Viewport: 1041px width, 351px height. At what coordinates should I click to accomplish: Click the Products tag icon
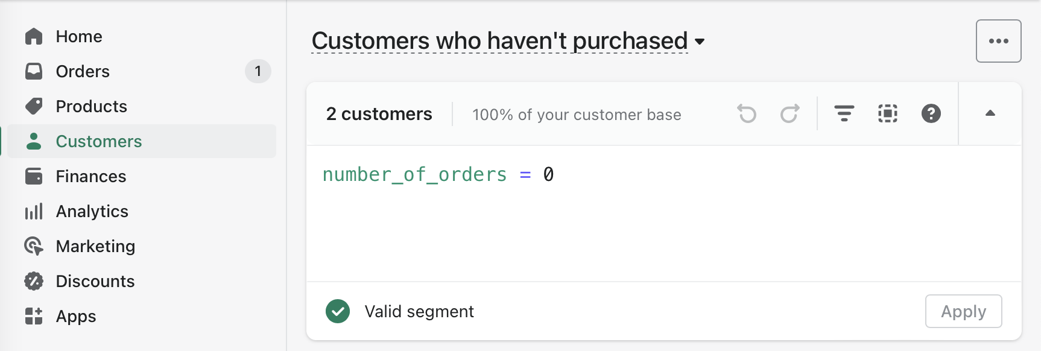coord(34,106)
